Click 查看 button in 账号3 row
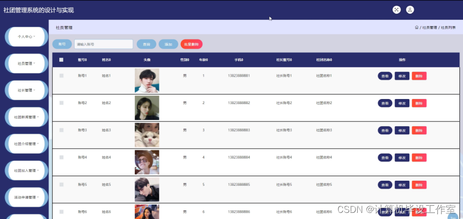463x219 pixels. [385, 131]
